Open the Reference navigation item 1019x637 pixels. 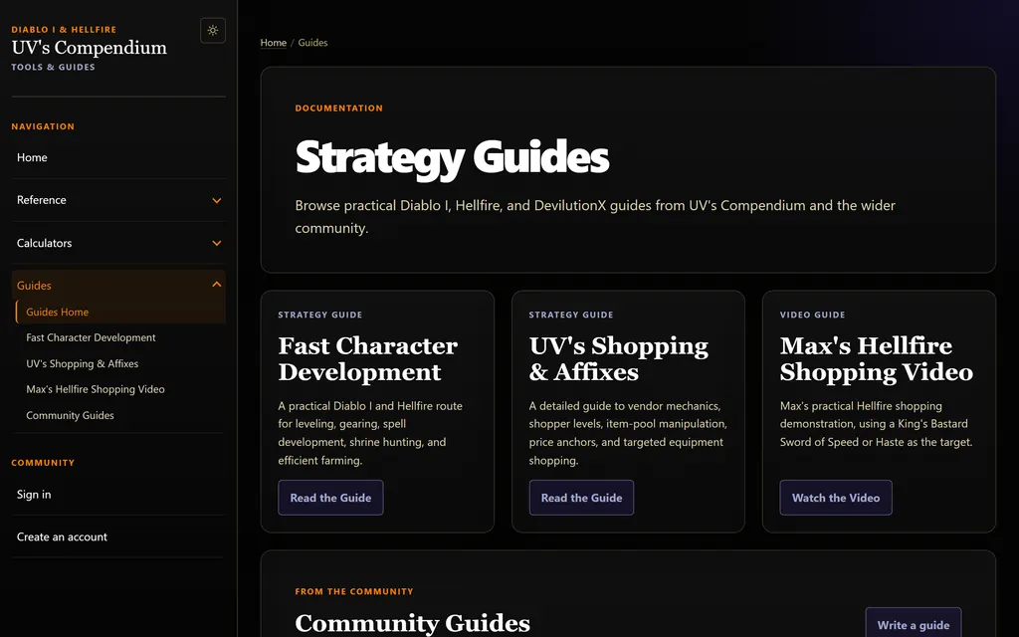pos(118,200)
